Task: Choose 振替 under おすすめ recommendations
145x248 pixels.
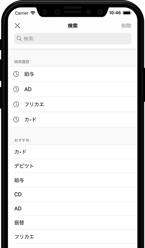Action: [x=73, y=223]
